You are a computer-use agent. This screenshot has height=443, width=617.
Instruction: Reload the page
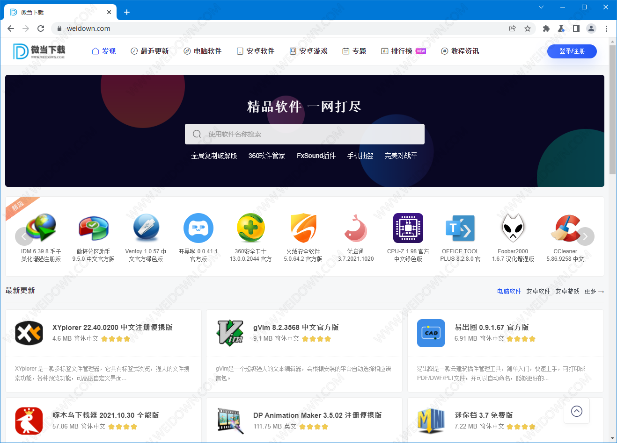[x=41, y=29]
